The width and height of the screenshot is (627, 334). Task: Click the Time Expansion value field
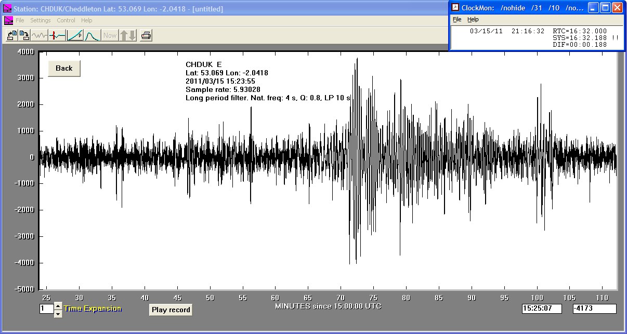point(46,309)
